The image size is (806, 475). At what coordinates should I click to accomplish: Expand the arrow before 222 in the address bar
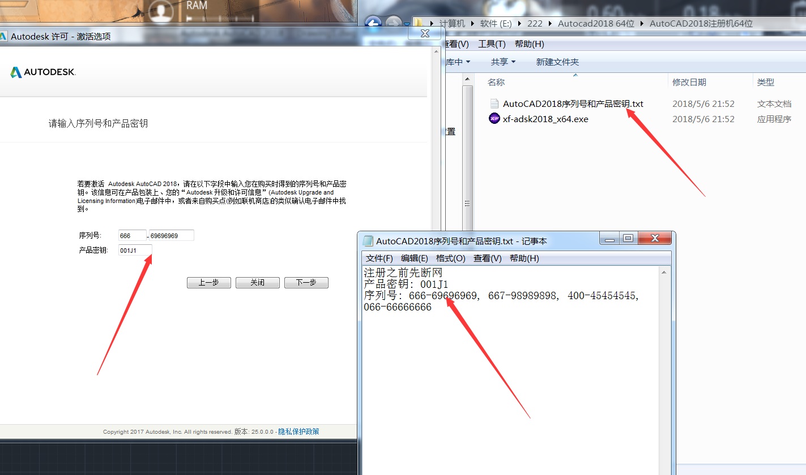[x=520, y=24]
